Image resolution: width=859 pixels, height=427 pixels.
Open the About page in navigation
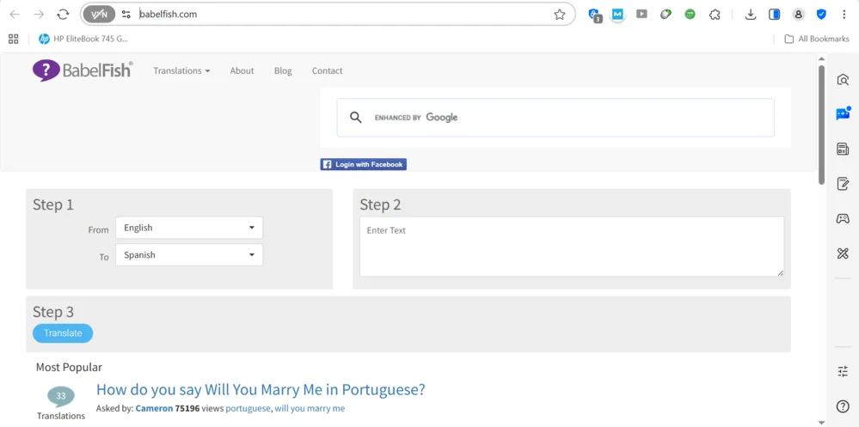[x=242, y=71]
